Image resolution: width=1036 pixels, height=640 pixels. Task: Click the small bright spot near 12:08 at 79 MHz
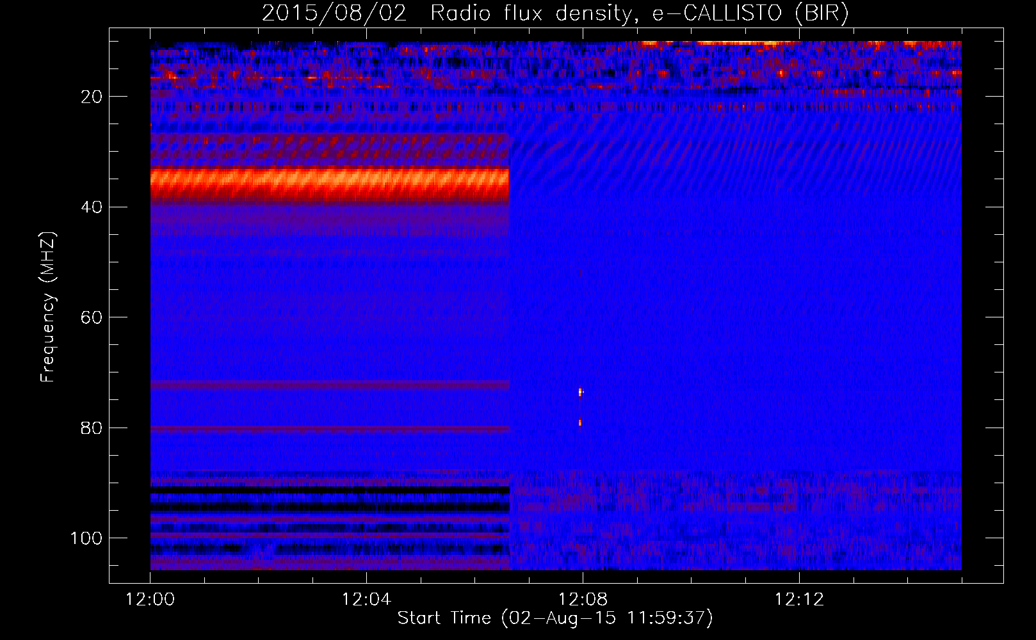(580, 422)
